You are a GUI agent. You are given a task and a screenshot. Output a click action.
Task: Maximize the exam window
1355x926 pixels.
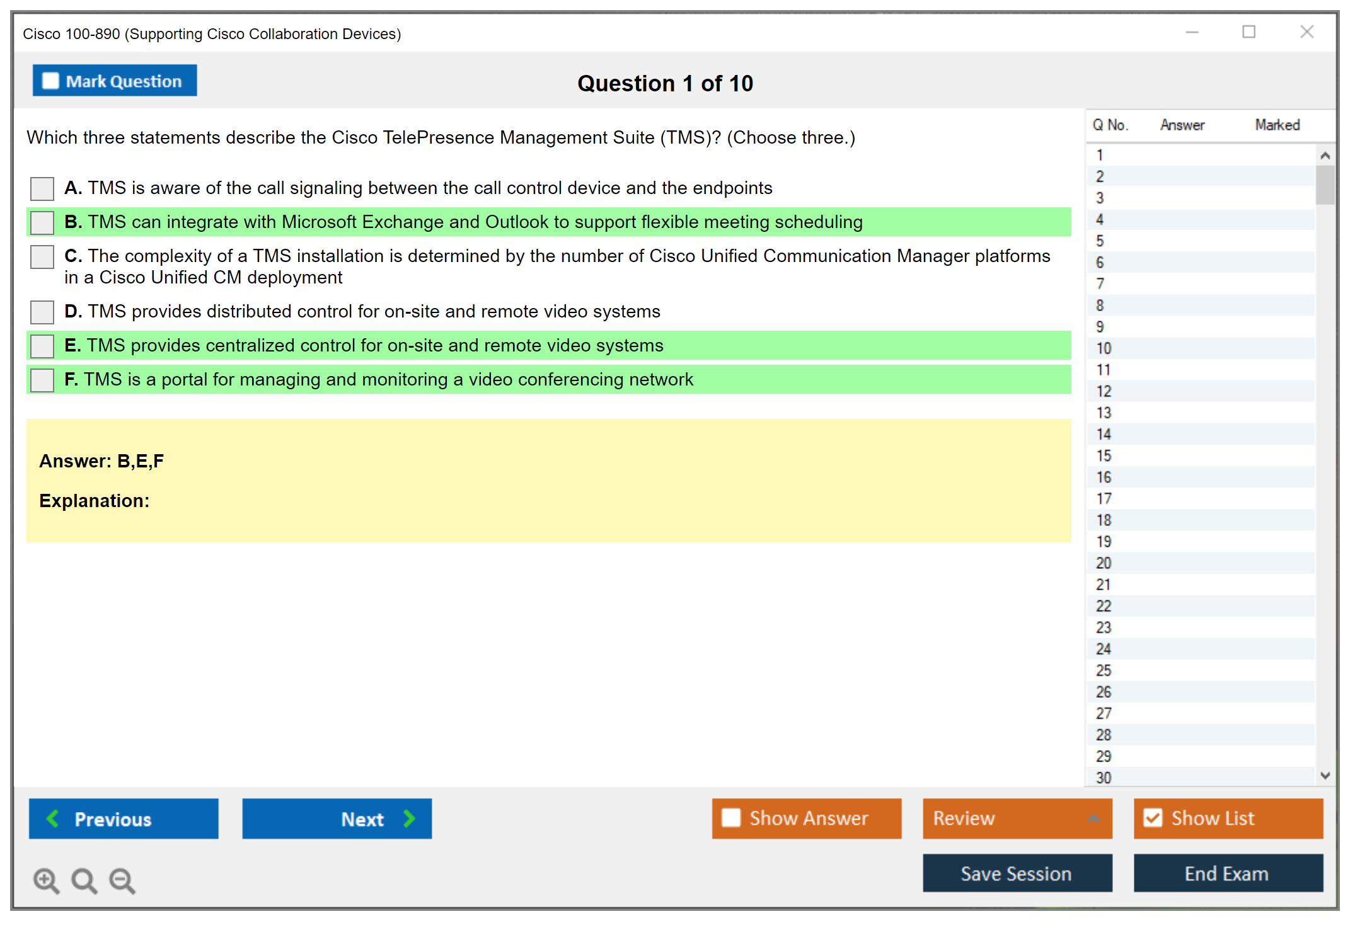1248,32
